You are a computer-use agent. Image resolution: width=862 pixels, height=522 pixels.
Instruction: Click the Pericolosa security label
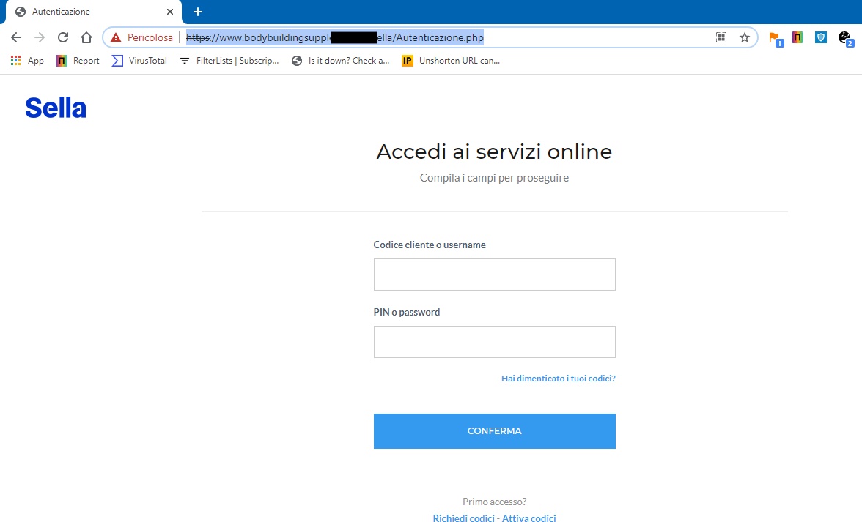pos(150,37)
